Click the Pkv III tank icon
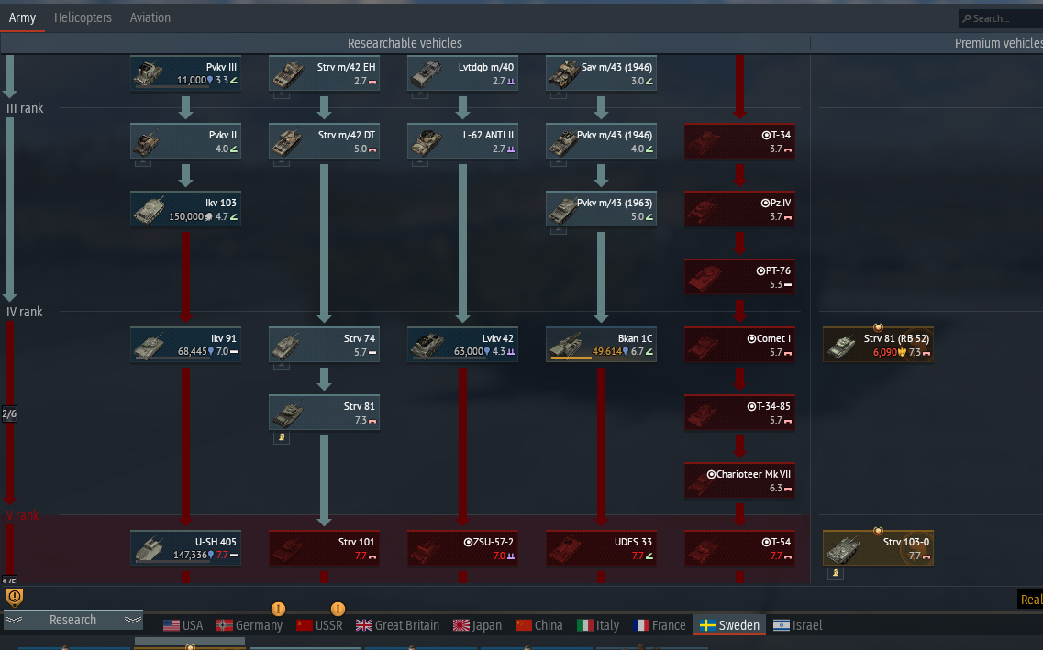The height and width of the screenshot is (650, 1043). (149, 73)
